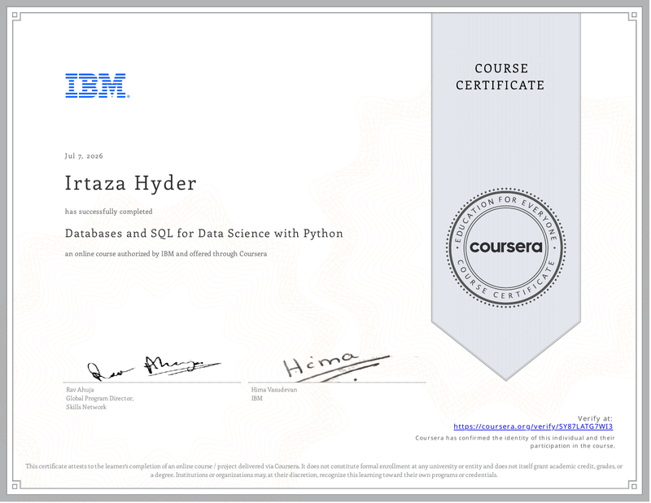Image resolution: width=651 pixels, height=503 pixels.
Task: Click 'Global Program Director,' title text
Action: coord(99,398)
